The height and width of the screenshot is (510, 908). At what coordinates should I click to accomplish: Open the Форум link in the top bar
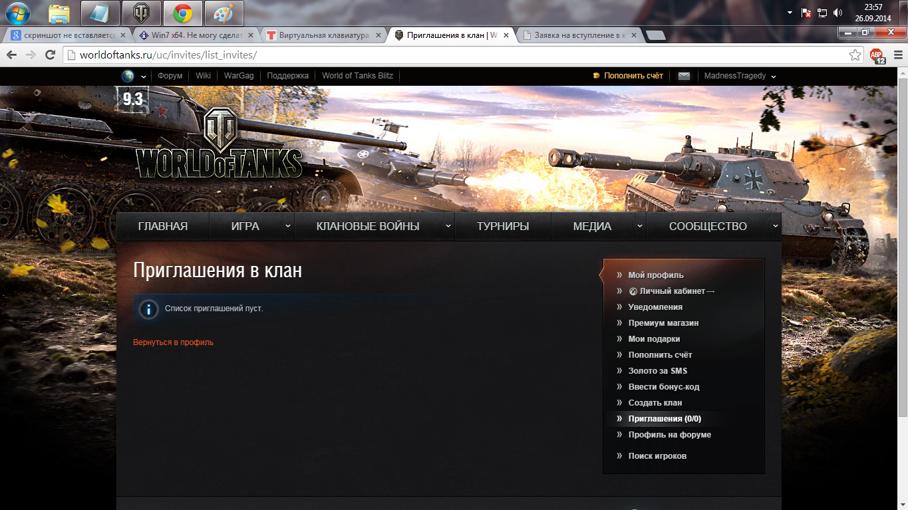pyautogui.click(x=170, y=76)
